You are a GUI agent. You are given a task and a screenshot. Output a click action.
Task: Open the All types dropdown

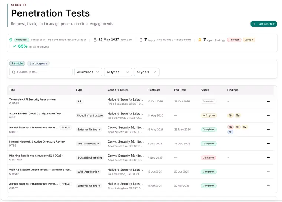pos(118,72)
